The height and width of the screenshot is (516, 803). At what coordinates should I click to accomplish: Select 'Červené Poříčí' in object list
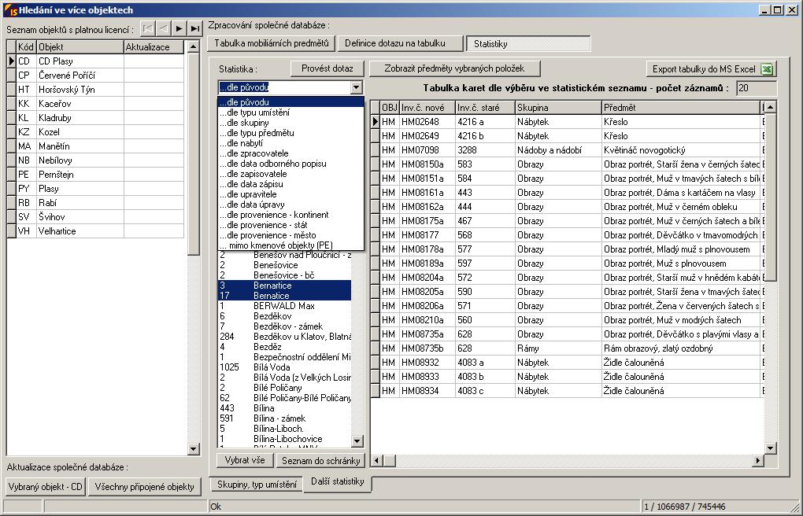67,76
